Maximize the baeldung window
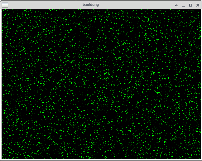Screen dimensions: 202x161 point(190,5)
